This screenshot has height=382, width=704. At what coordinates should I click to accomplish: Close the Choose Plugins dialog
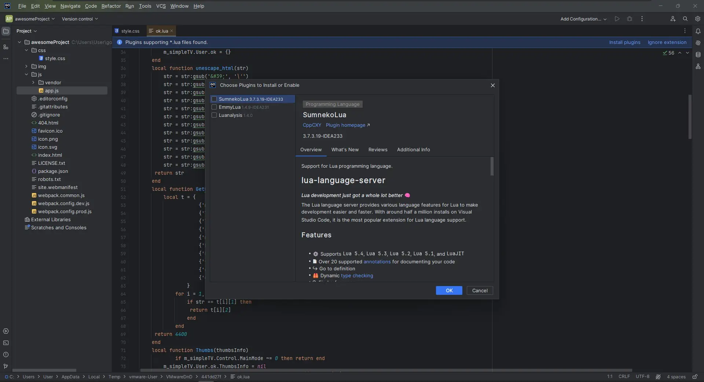point(493,85)
